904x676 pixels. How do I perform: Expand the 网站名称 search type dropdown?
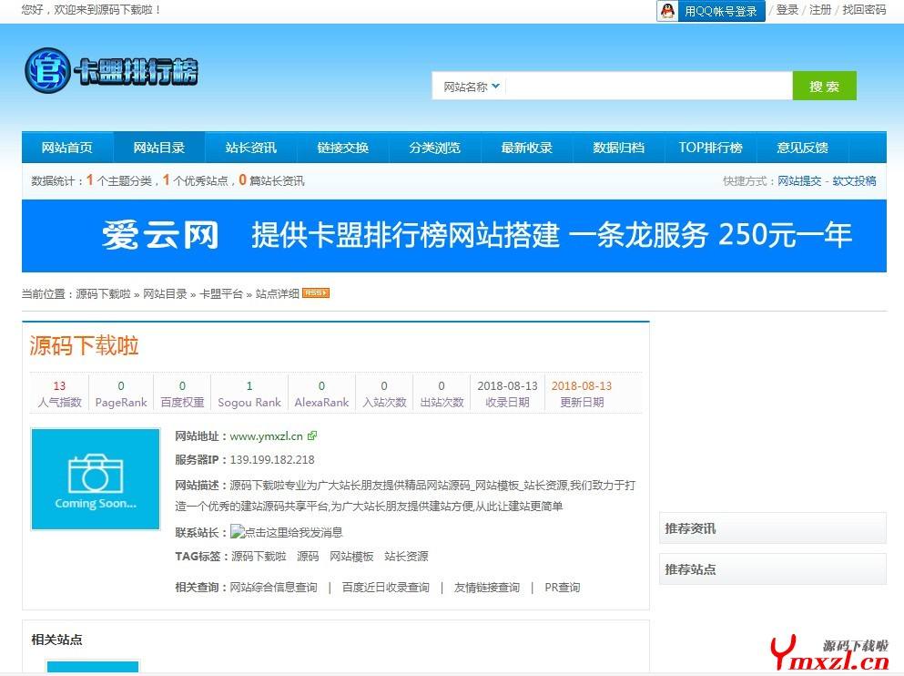coord(472,87)
